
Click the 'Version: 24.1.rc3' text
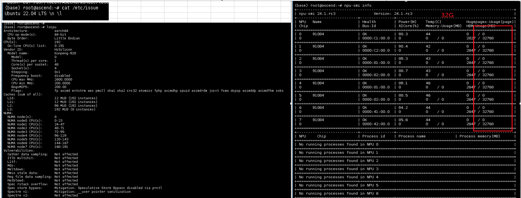pyautogui.click(x=393, y=14)
